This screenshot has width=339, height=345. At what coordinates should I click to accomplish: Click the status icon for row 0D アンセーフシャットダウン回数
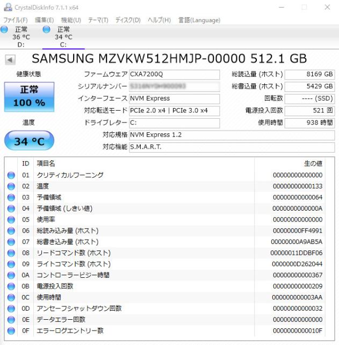click(11, 308)
